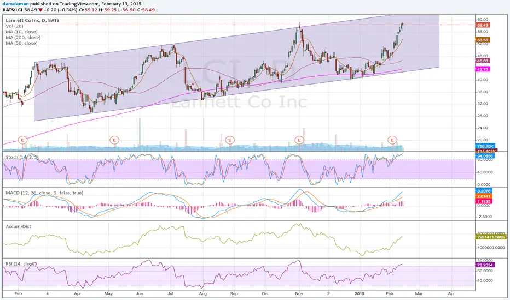Click the olive 7281471.5605 Accum/Dist tag
The height and width of the screenshot is (300, 510).
coord(491,237)
